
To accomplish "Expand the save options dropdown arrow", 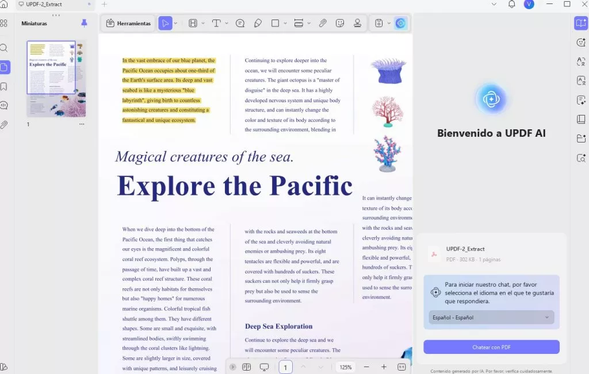I will (389, 23).
